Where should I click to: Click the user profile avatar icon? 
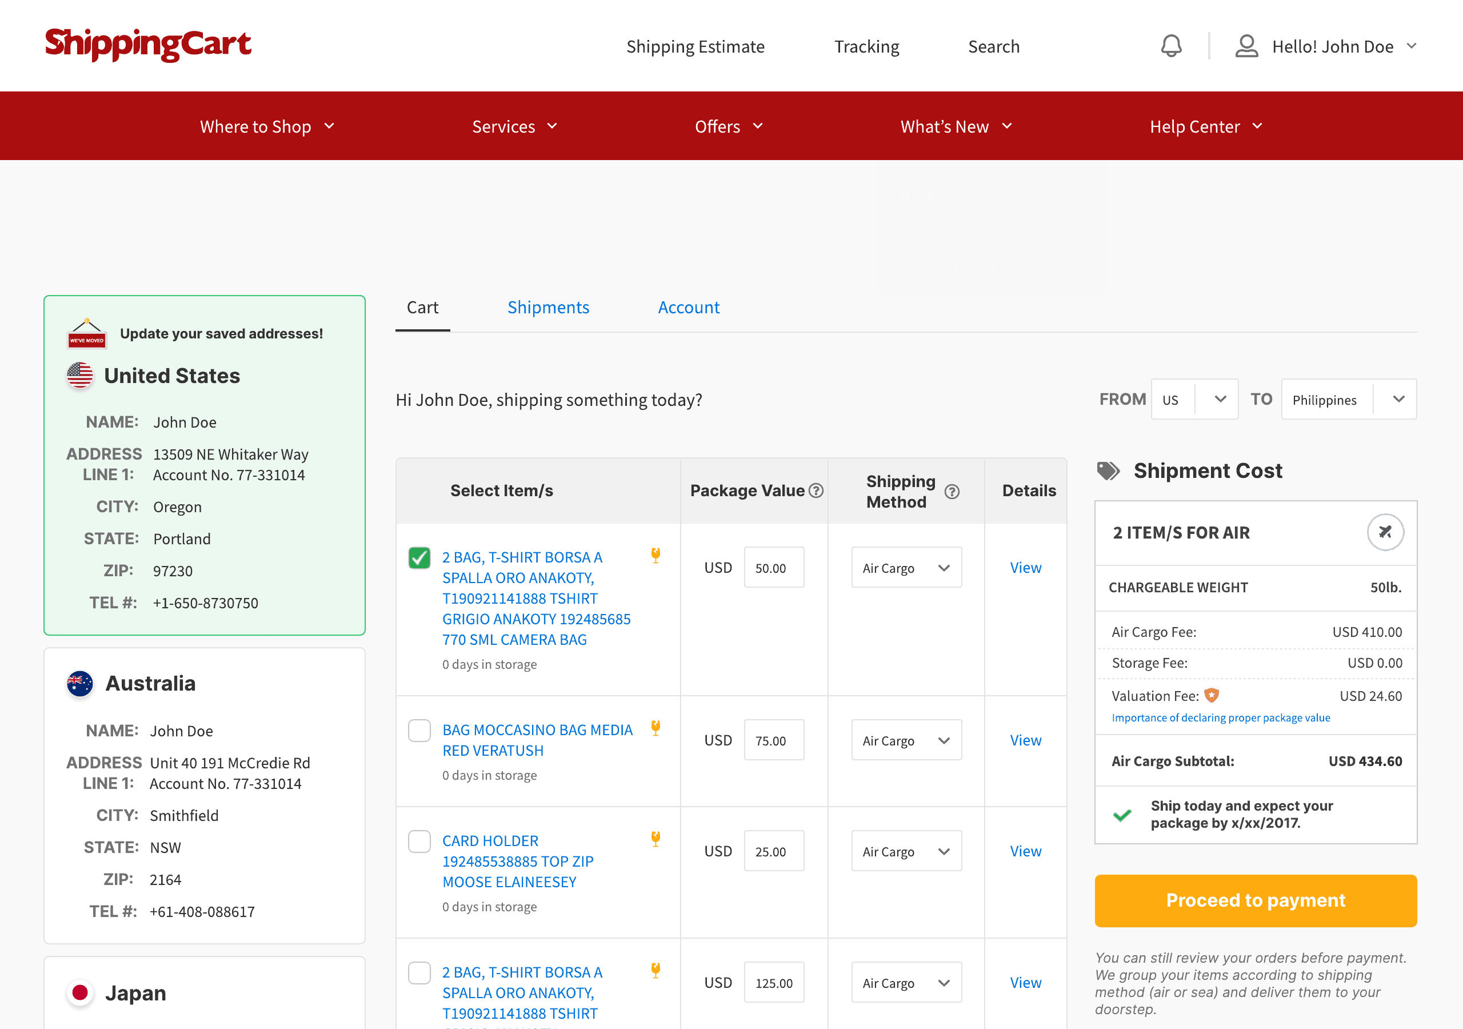(x=1246, y=46)
